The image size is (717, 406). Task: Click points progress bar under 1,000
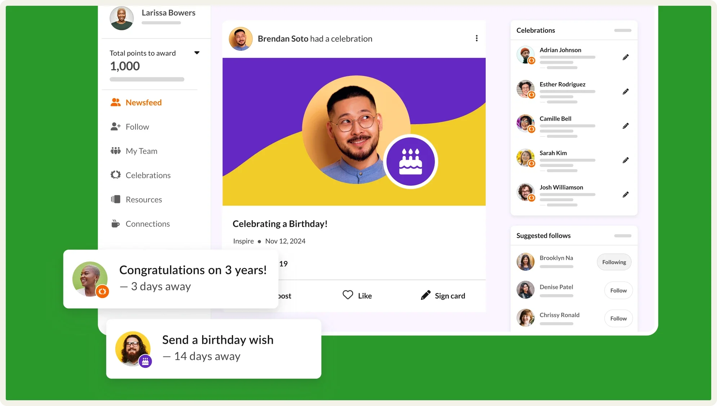click(x=147, y=79)
